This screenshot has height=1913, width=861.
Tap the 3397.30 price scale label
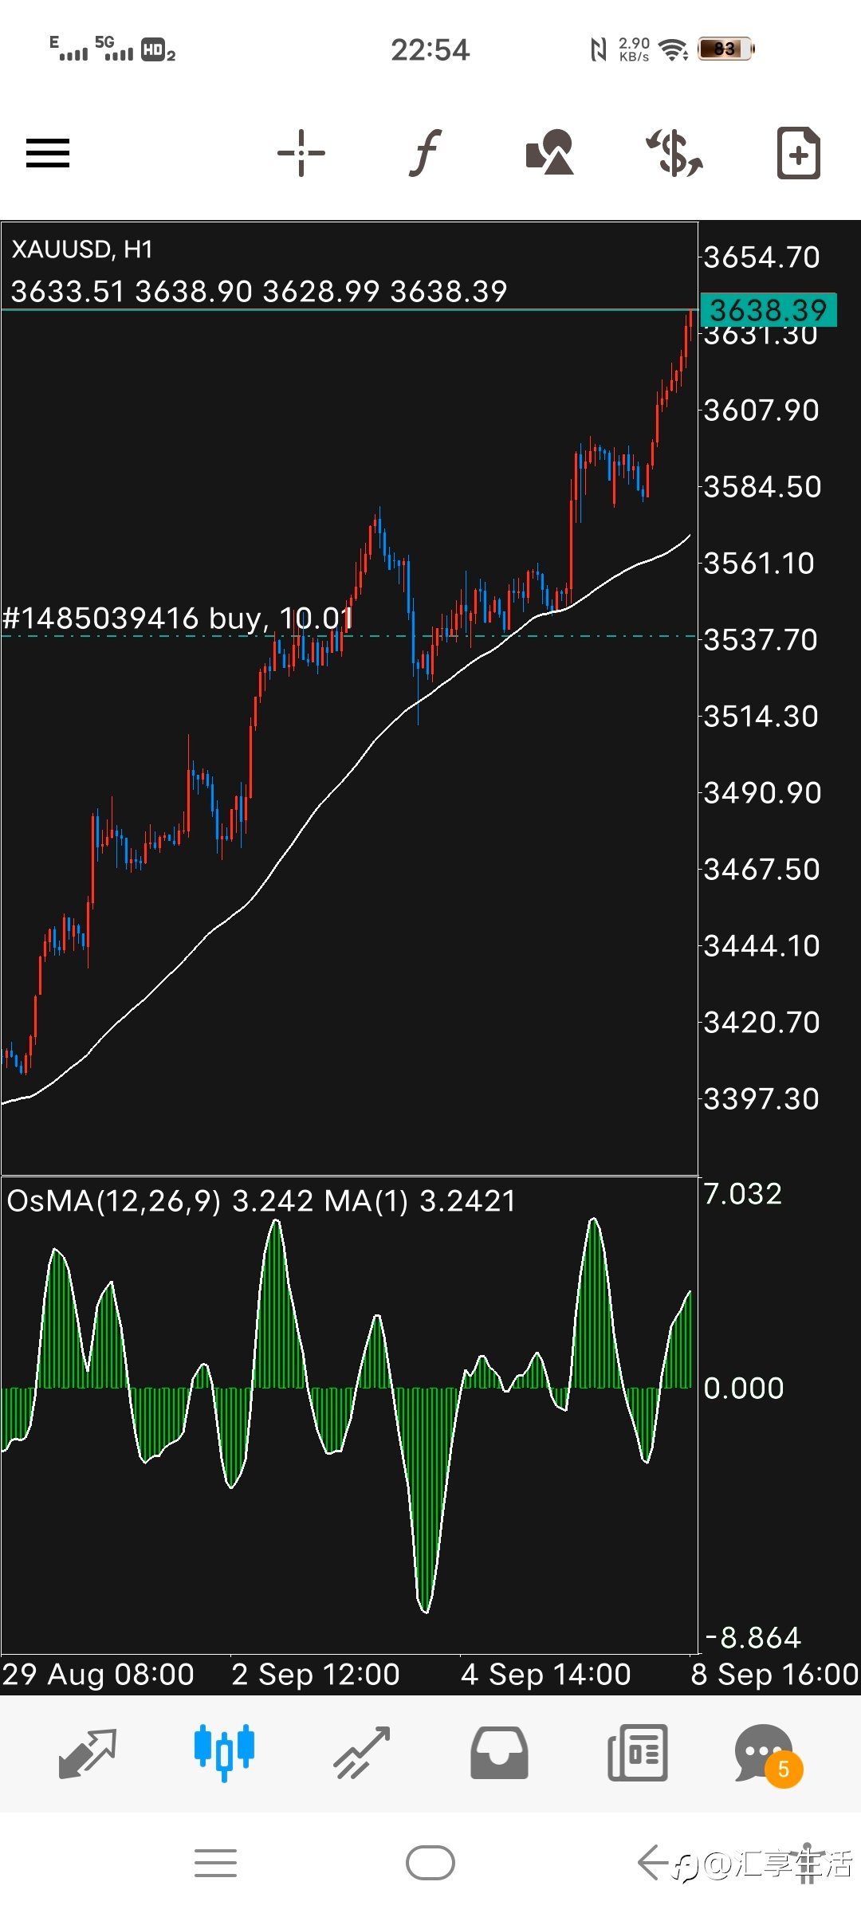click(x=761, y=1099)
